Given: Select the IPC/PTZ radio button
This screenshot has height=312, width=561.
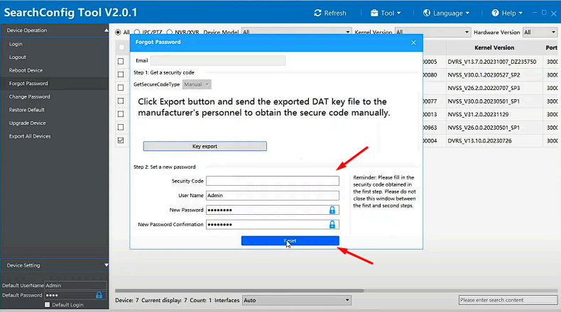Looking at the screenshot, I should 137,32.
